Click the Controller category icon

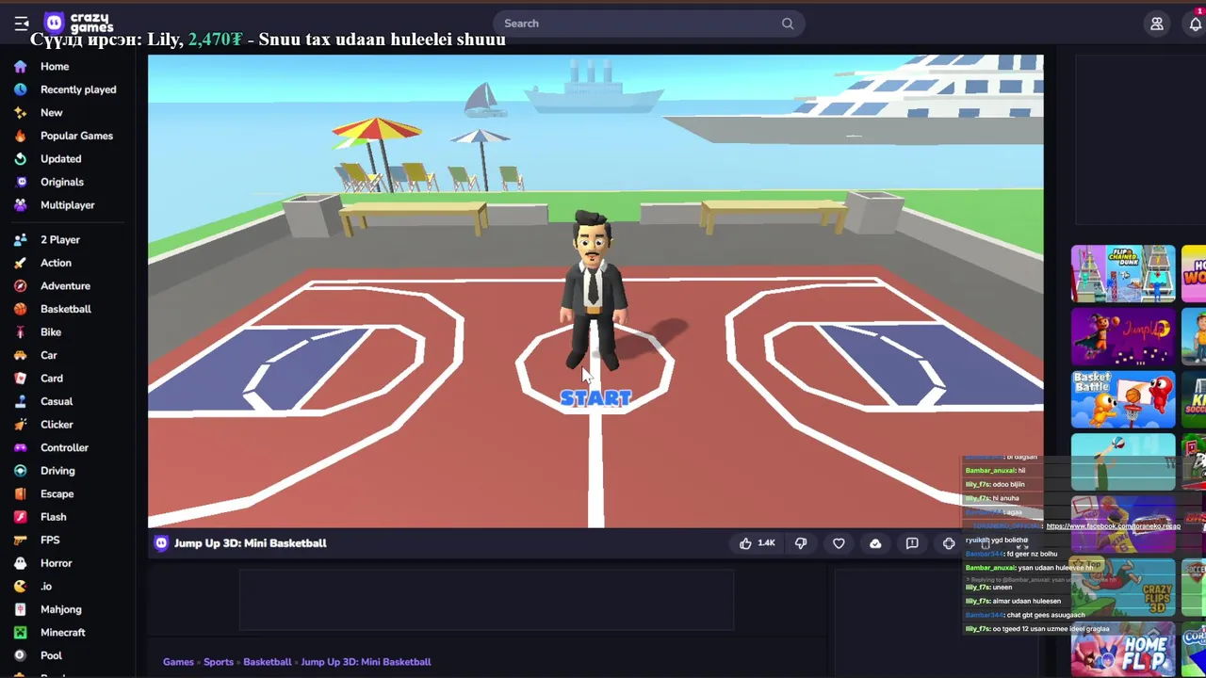pyautogui.click(x=21, y=447)
